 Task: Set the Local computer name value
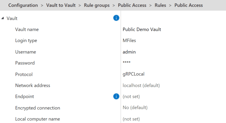click(x=131, y=119)
